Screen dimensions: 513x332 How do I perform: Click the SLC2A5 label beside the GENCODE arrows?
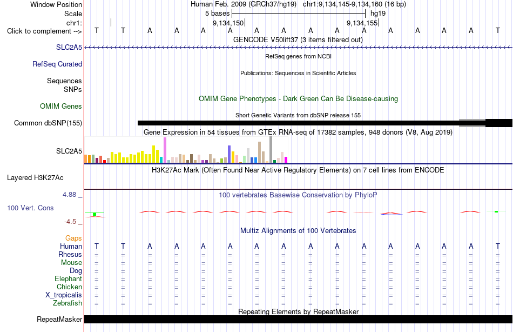[x=69, y=47]
